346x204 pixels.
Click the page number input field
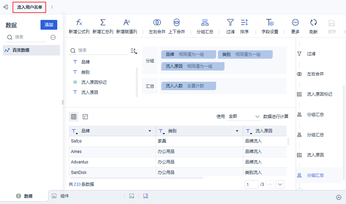251,184
